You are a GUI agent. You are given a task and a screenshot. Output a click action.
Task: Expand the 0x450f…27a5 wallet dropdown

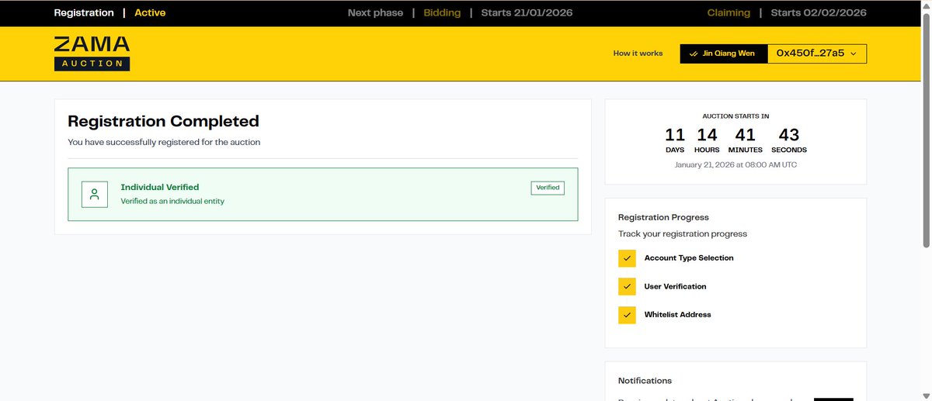click(816, 54)
